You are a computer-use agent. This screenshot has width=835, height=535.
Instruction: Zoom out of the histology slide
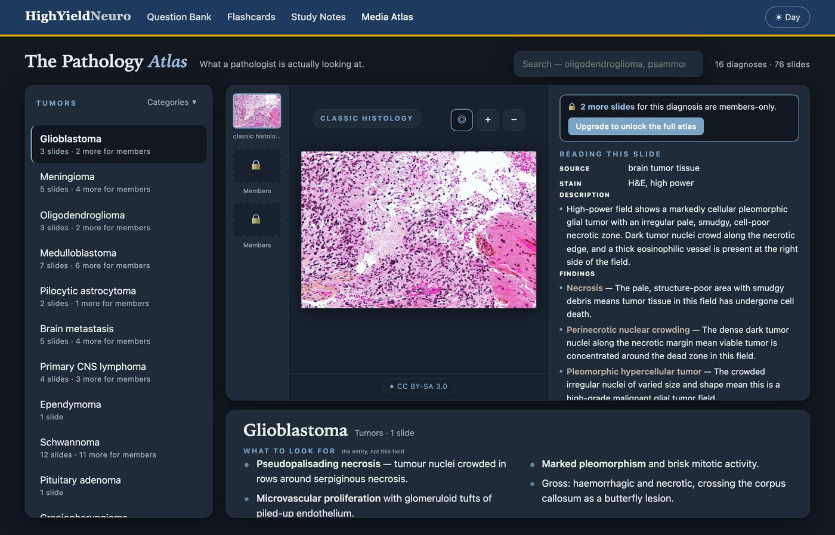pos(514,120)
